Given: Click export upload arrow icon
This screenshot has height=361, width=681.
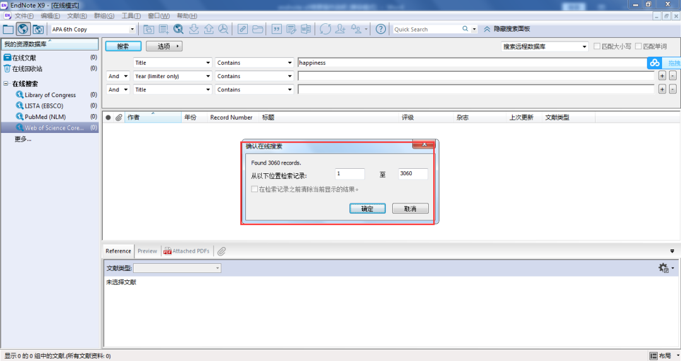Looking at the screenshot, I should point(209,29).
